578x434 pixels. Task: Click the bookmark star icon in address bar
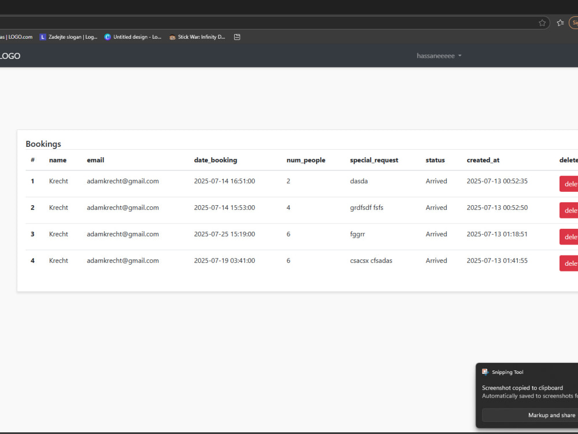[542, 23]
